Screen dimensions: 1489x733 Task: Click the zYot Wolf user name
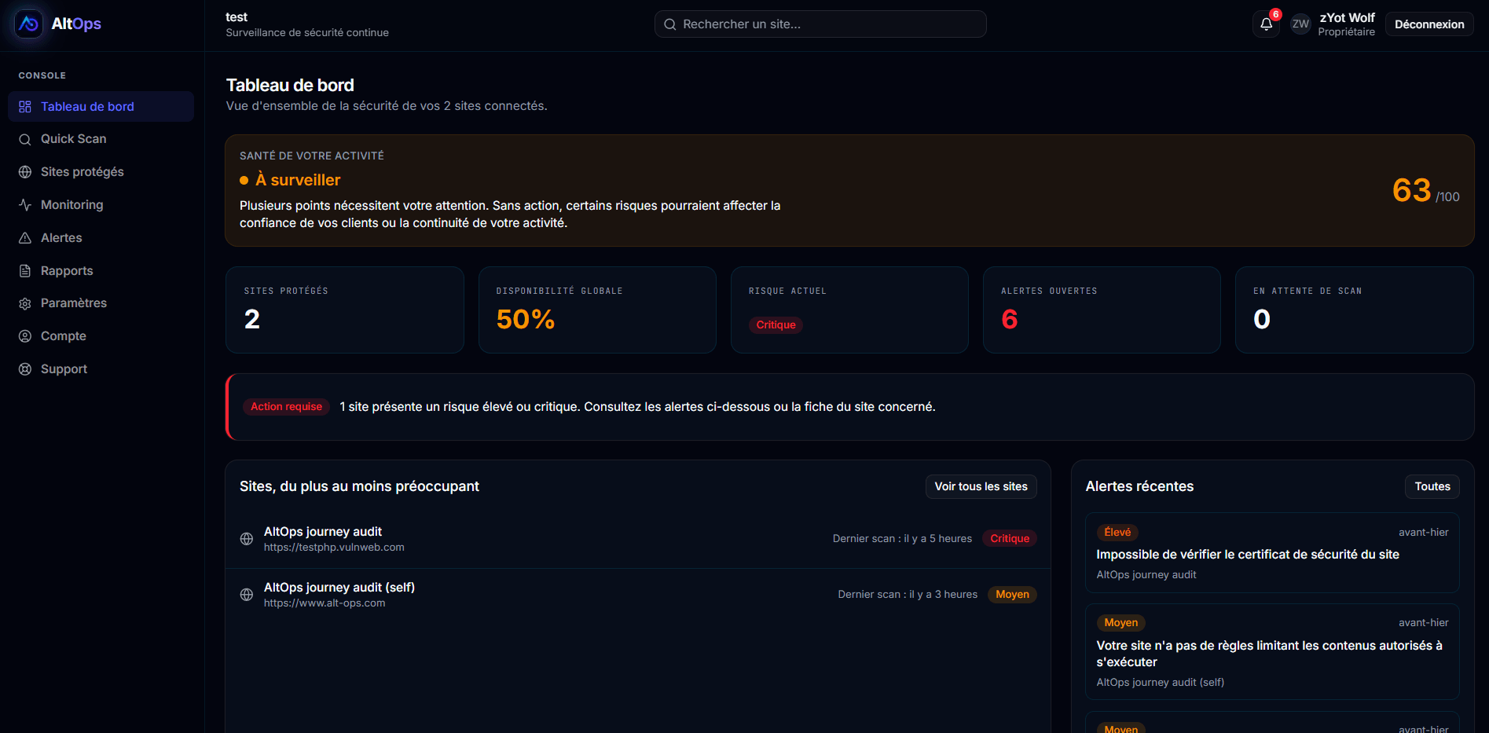click(1347, 17)
